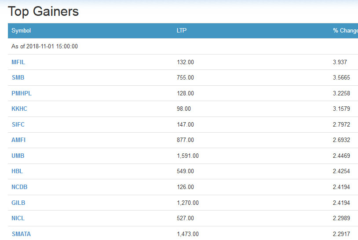Click the % Change column header

click(x=345, y=31)
